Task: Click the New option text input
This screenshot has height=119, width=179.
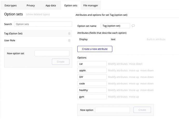Action: tap(112, 110)
